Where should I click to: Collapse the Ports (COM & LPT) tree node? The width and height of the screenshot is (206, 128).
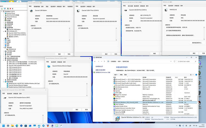pos(4,31)
